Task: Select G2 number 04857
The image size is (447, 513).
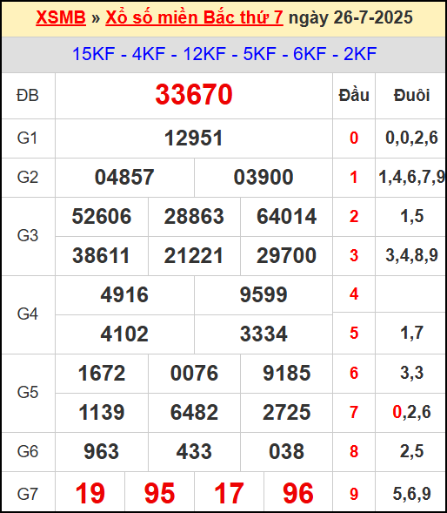Action: (124, 177)
